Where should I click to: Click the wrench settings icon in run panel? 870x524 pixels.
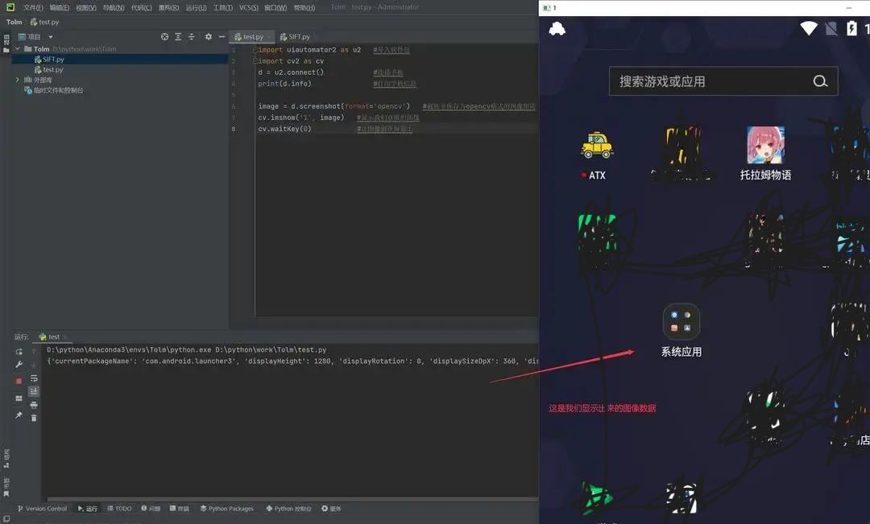pos(19,365)
